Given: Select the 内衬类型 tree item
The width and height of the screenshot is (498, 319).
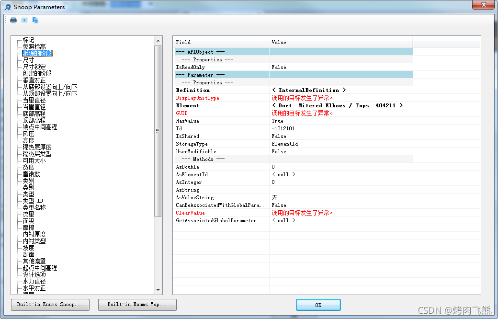Looking at the screenshot, I should click(34, 241).
